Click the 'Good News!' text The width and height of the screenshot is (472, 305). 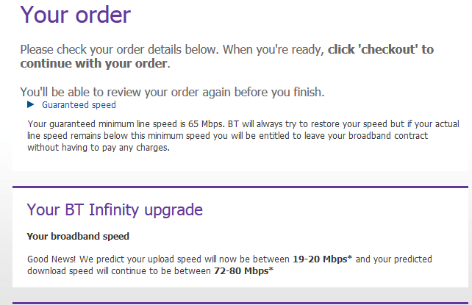tap(50, 259)
